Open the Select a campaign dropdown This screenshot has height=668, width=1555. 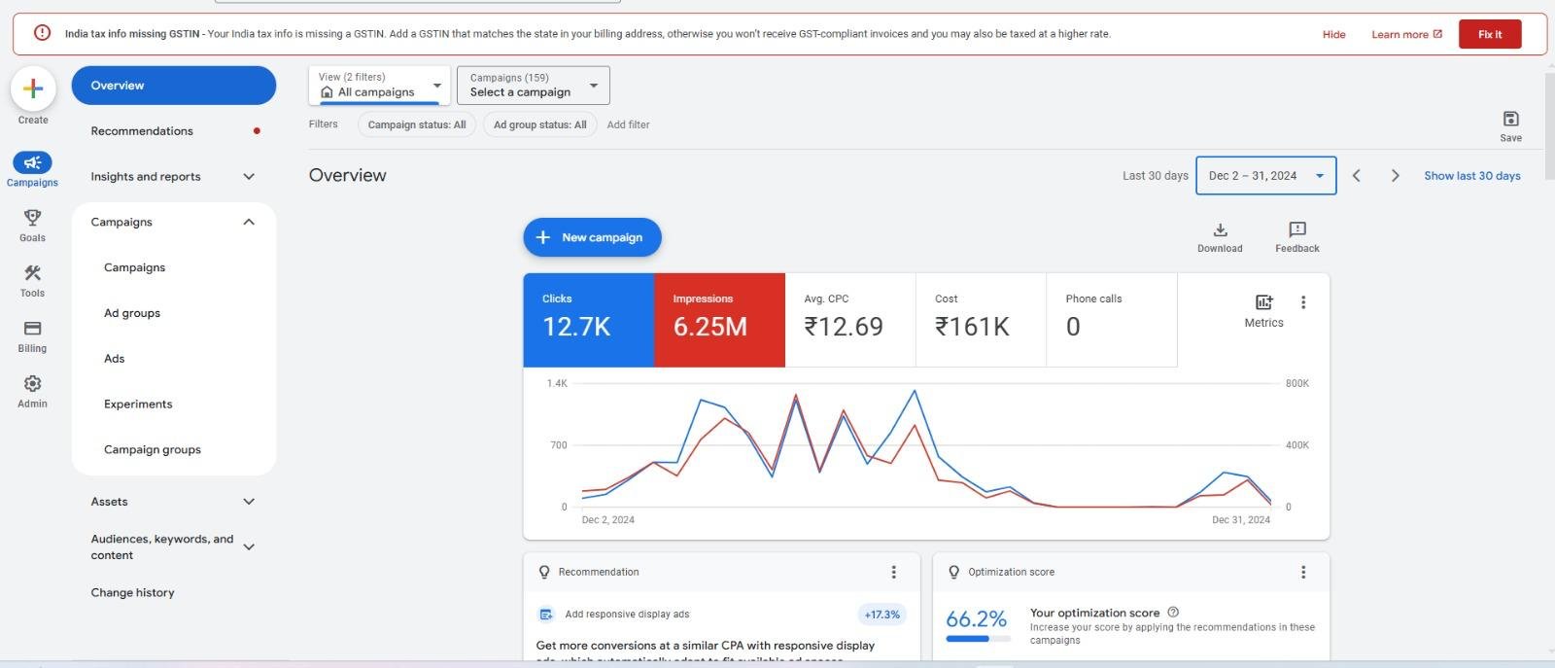coord(533,86)
